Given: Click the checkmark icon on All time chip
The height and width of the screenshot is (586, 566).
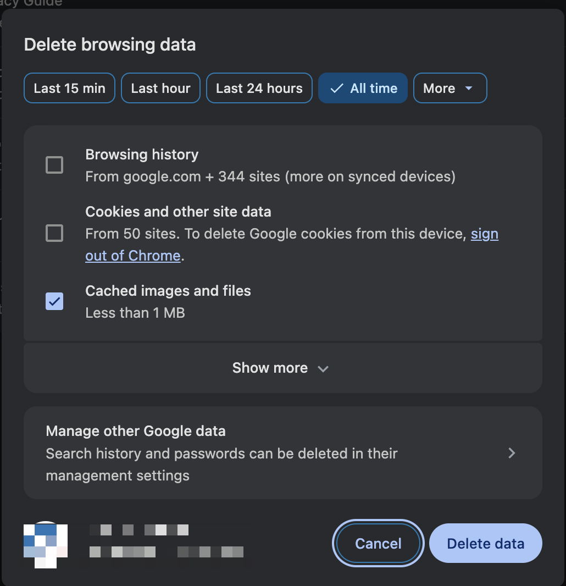Looking at the screenshot, I should point(337,89).
